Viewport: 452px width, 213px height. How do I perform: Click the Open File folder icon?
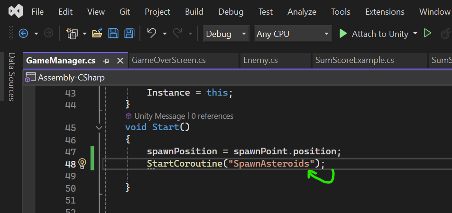click(x=97, y=34)
